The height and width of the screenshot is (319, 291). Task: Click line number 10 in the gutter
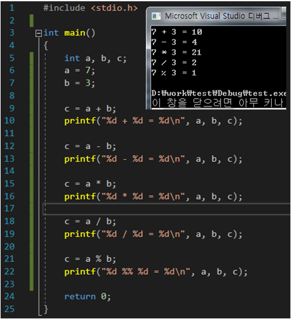coord(10,121)
